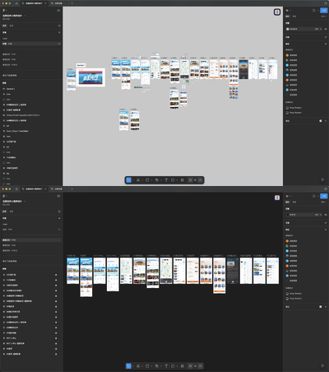Expand the file name chevron in the light-canvas window
Screen dimensions: 329x372
coord(25,16)
